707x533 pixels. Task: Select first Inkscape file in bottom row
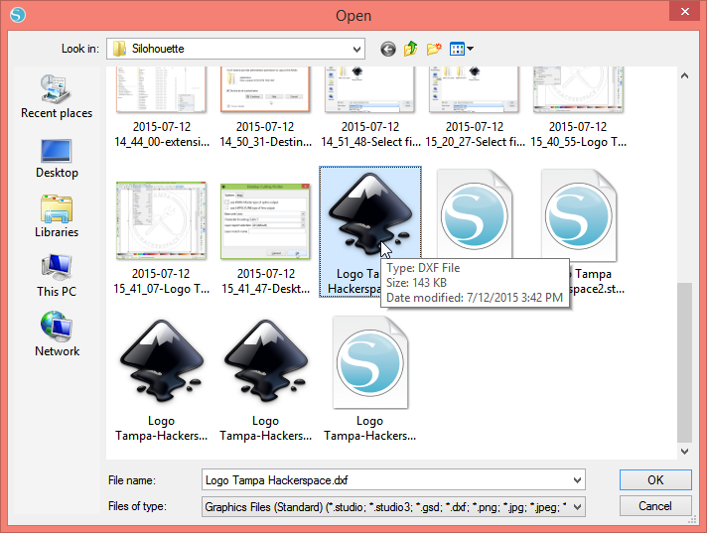161,360
